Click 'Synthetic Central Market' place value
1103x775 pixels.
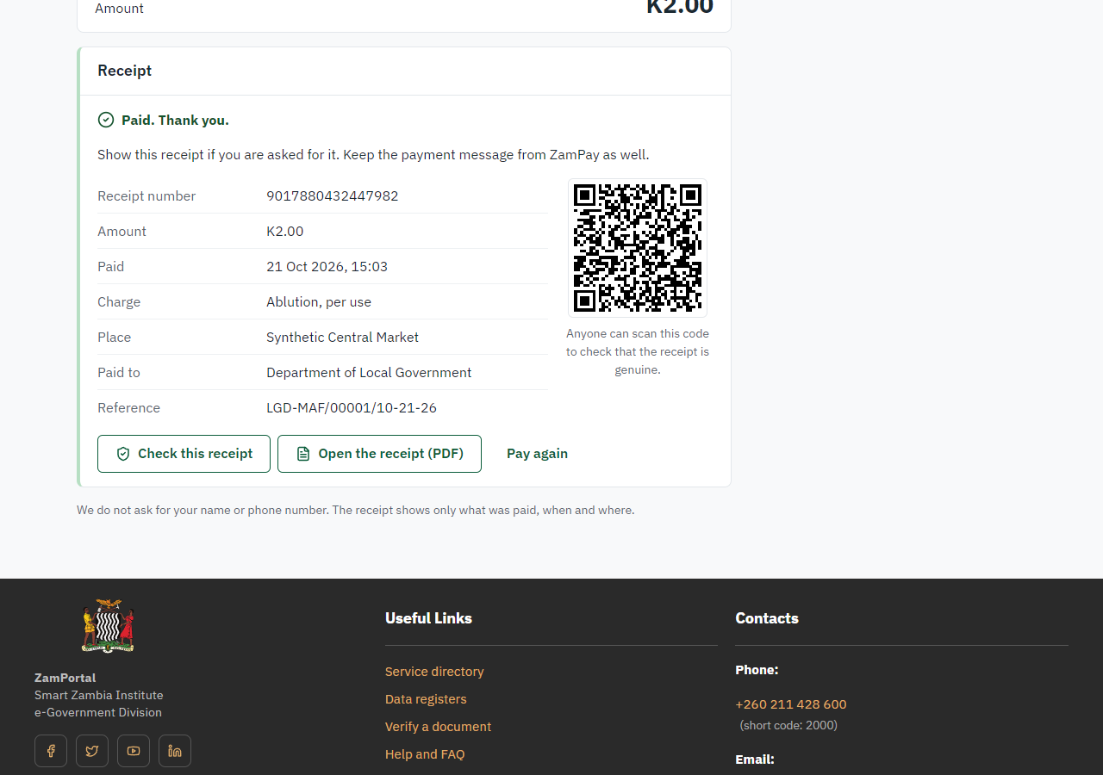click(342, 338)
